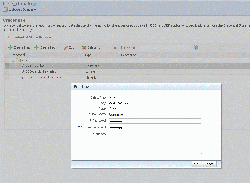The image size is (250, 183).
Task: Click the base_domain page title
Action: point(17,4)
